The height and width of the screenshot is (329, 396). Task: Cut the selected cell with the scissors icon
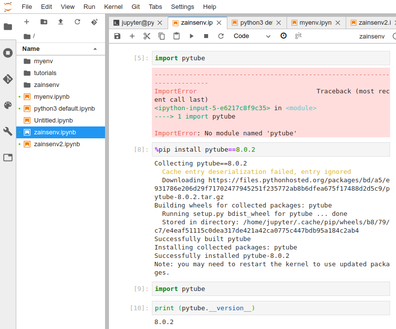point(146,36)
